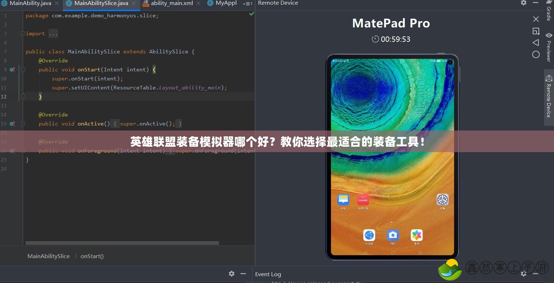
Task: Click line number 12 in gutter
Action: [x=4, y=97]
